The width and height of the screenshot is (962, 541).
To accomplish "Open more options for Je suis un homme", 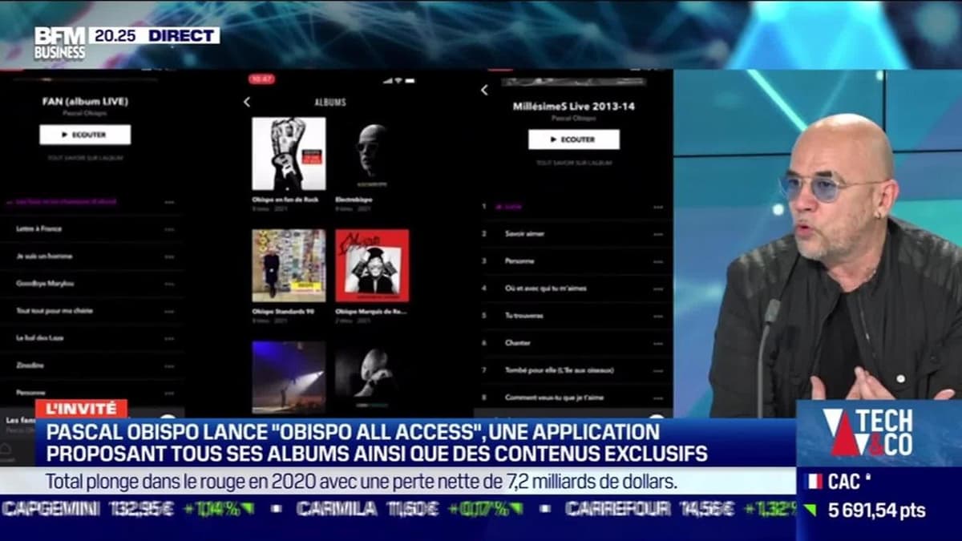I will [169, 256].
